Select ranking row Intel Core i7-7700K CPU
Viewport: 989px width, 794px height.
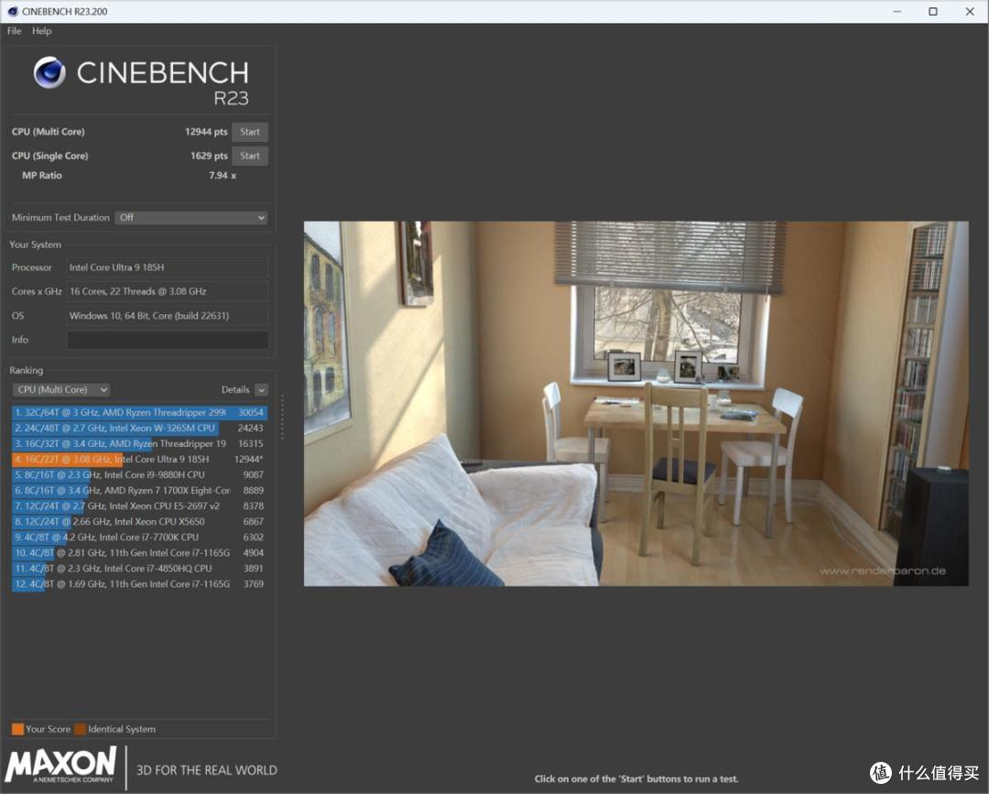coord(139,538)
